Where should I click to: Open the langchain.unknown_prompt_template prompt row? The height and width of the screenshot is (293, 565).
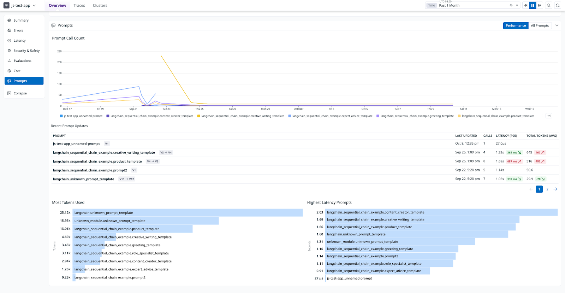(x=83, y=179)
